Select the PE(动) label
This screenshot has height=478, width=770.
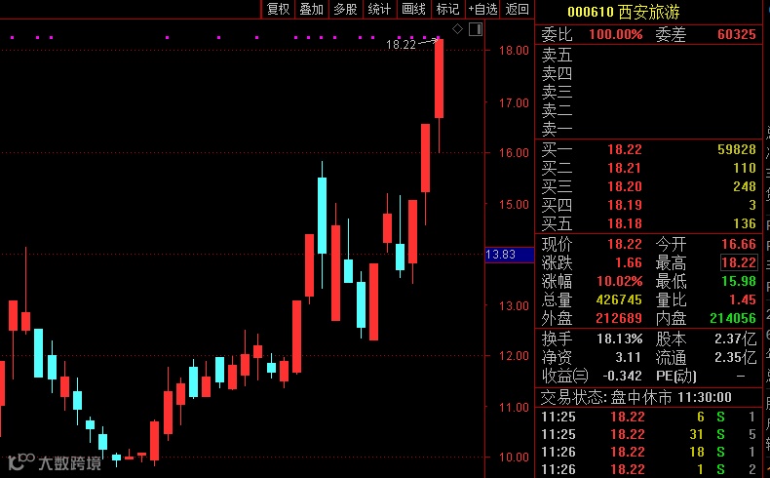click(676, 377)
